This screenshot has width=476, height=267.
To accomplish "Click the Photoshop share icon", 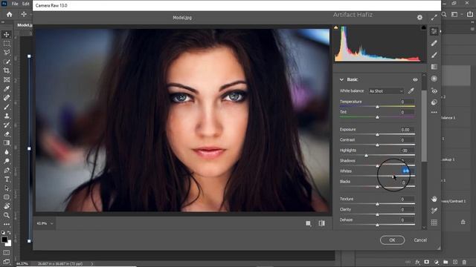I will coord(469,14).
